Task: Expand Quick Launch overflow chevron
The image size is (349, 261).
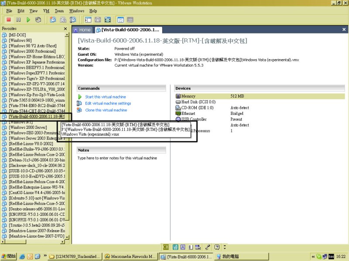Action: [45, 255]
